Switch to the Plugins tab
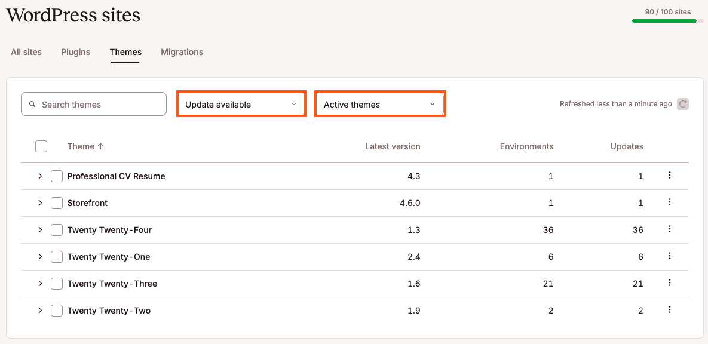The height and width of the screenshot is (344, 708). 75,52
